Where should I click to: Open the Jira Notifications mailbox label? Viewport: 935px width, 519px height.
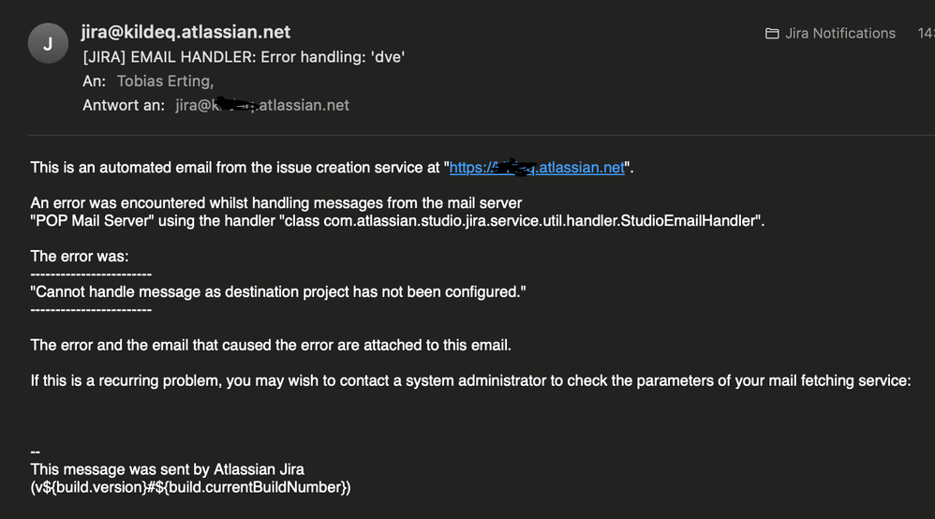[x=839, y=34]
